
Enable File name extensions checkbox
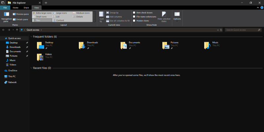click(134, 16)
